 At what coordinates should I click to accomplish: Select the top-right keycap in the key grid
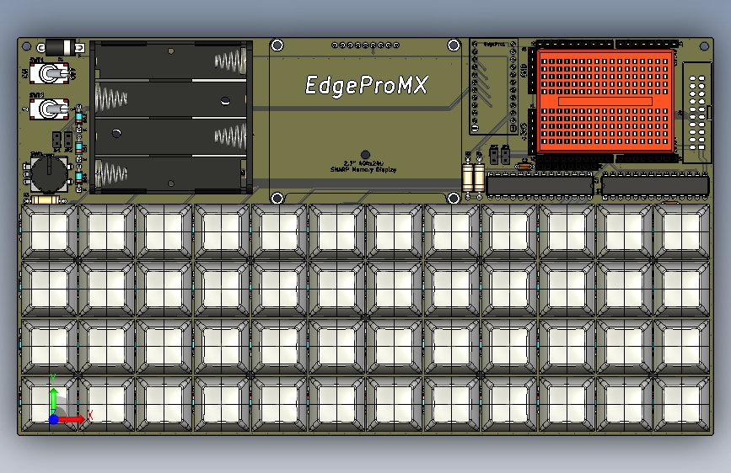(681, 231)
